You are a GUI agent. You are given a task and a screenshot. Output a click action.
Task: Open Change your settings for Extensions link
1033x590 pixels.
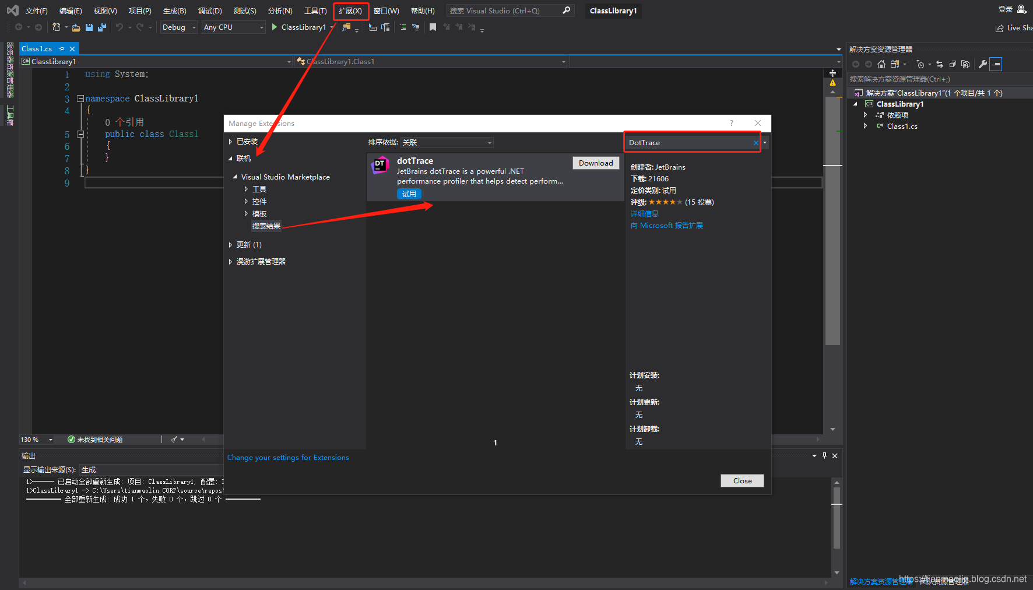coord(288,458)
